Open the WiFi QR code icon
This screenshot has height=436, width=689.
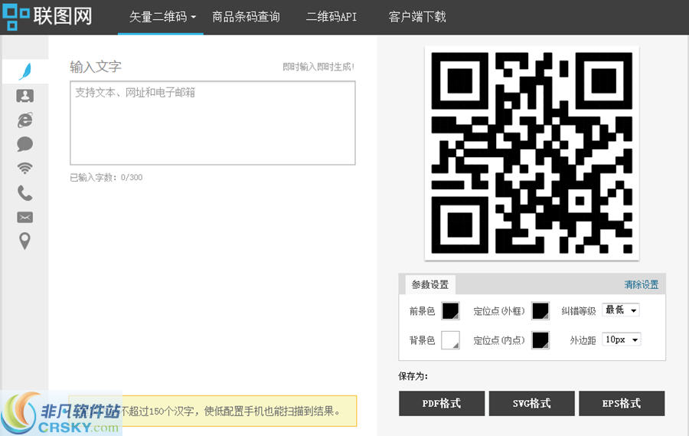[x=25, y=168]
